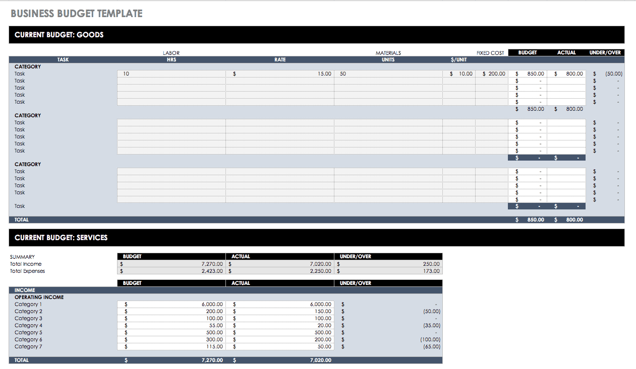Select the TOTAL row of the Goods budget
Image resolution: width=636 pixels, height=369 pixels.
(21, 219)
